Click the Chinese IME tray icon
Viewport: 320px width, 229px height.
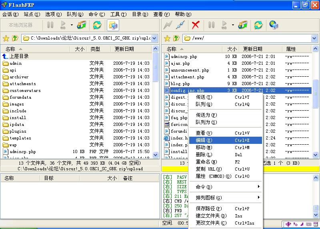coord(288,224)
